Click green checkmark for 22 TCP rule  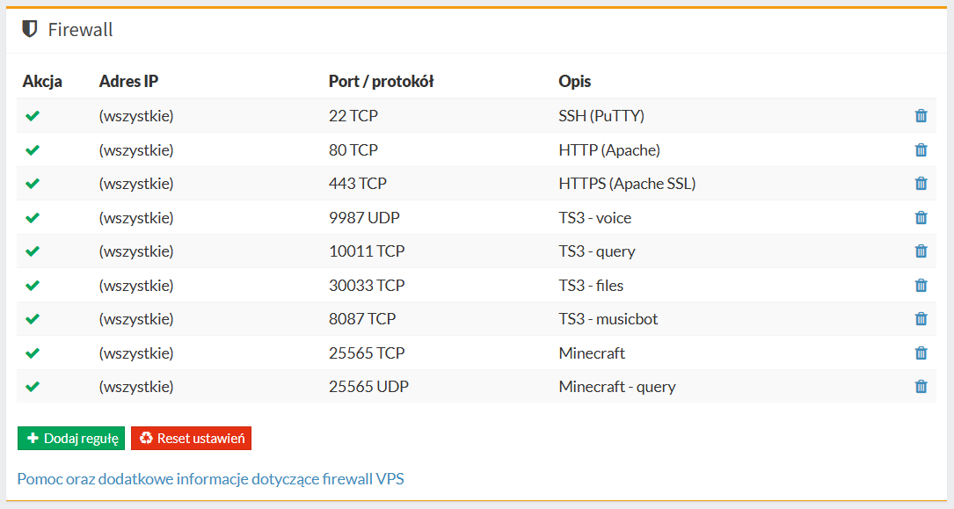[33, 116]
